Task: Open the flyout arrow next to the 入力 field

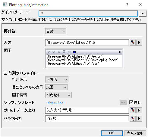Action: [x=139, y=43]
